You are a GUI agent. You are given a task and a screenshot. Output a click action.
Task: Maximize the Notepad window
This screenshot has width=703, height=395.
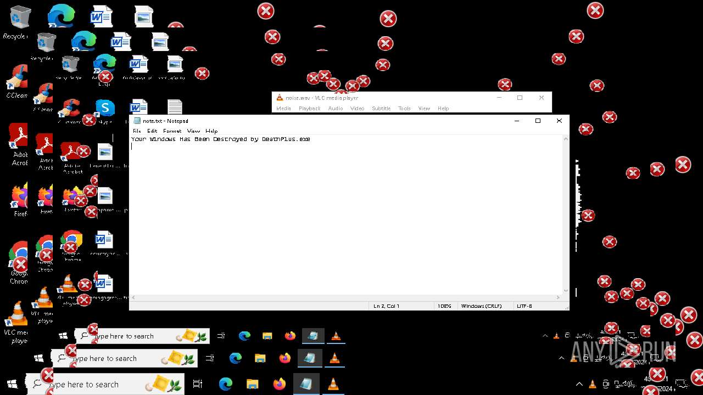538,121
